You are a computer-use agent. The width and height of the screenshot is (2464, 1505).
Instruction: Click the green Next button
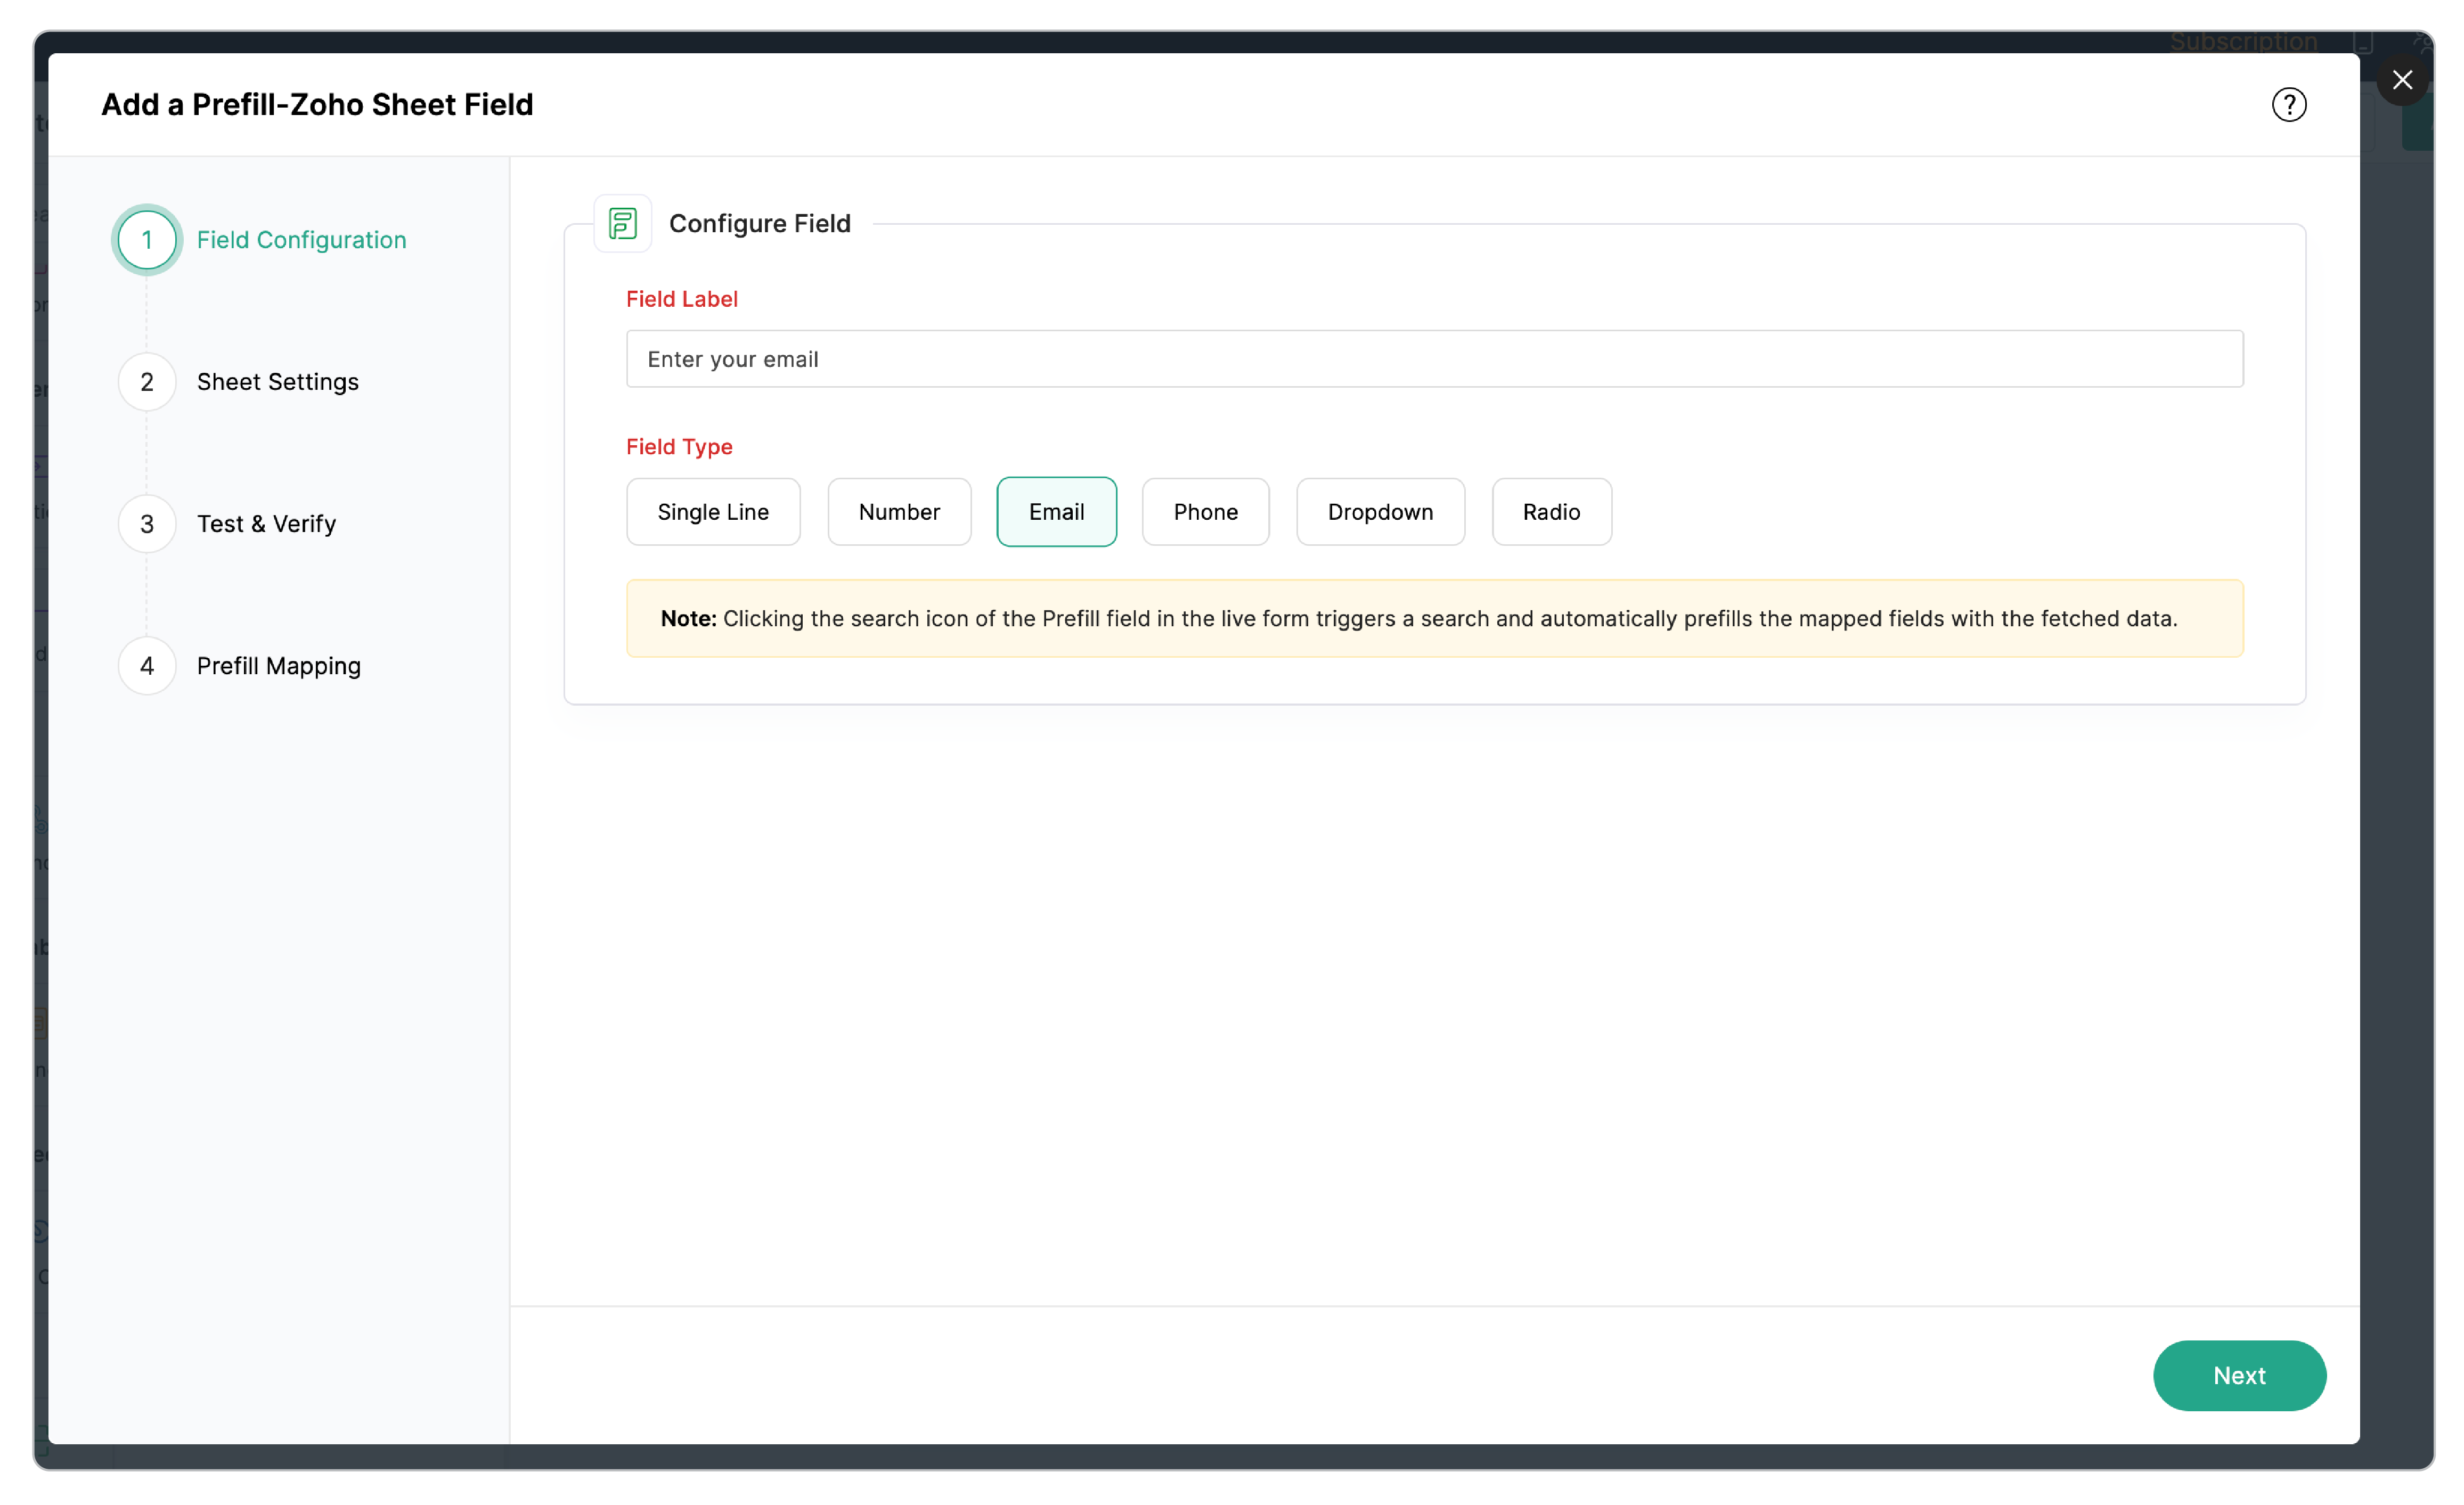tap(2239, 1375)
